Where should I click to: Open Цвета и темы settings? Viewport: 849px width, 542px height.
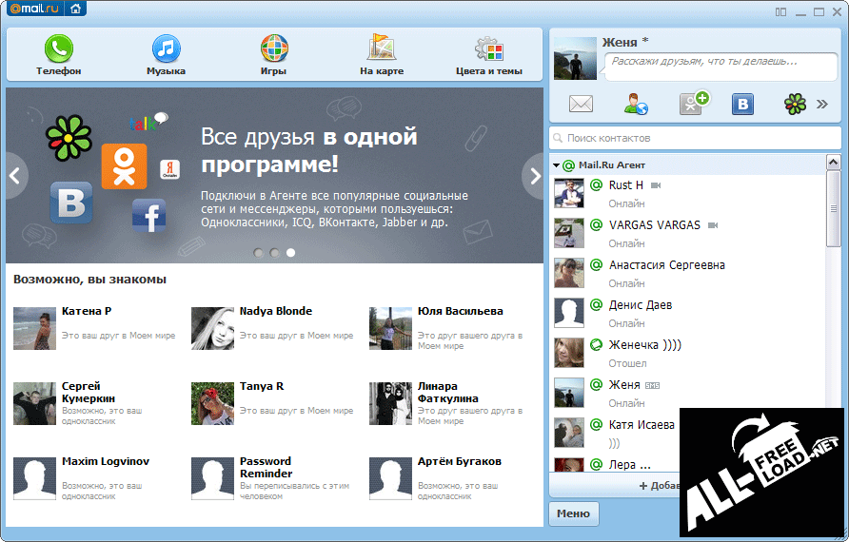[488, 54]
